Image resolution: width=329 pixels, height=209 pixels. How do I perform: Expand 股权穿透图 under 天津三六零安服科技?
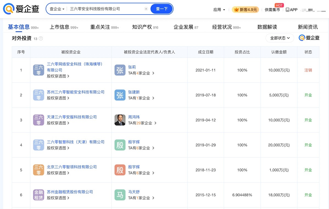(58, 123)
